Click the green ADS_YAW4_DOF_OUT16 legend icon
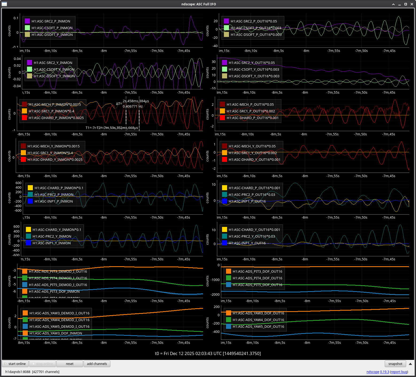416x377 pixels. click(x=228, y=320)
